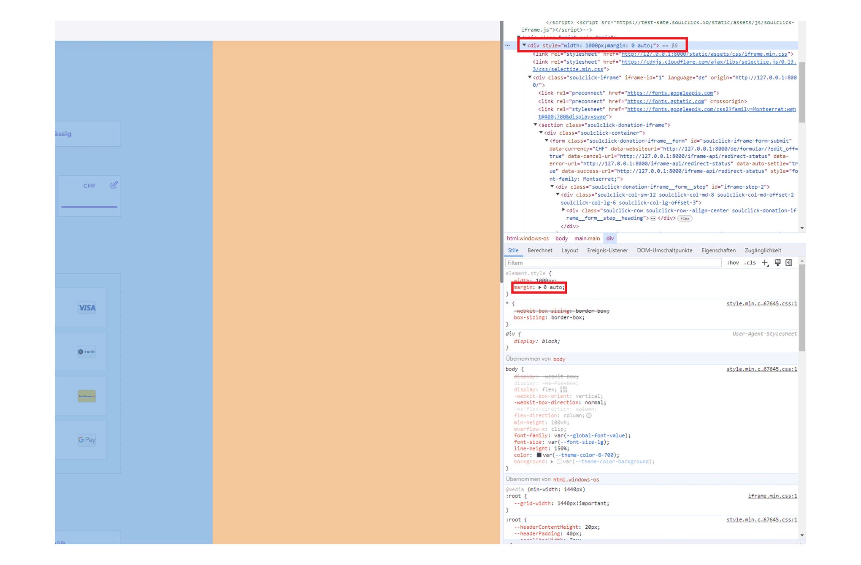Switch to the Berechnet tab

pos(540,251)
